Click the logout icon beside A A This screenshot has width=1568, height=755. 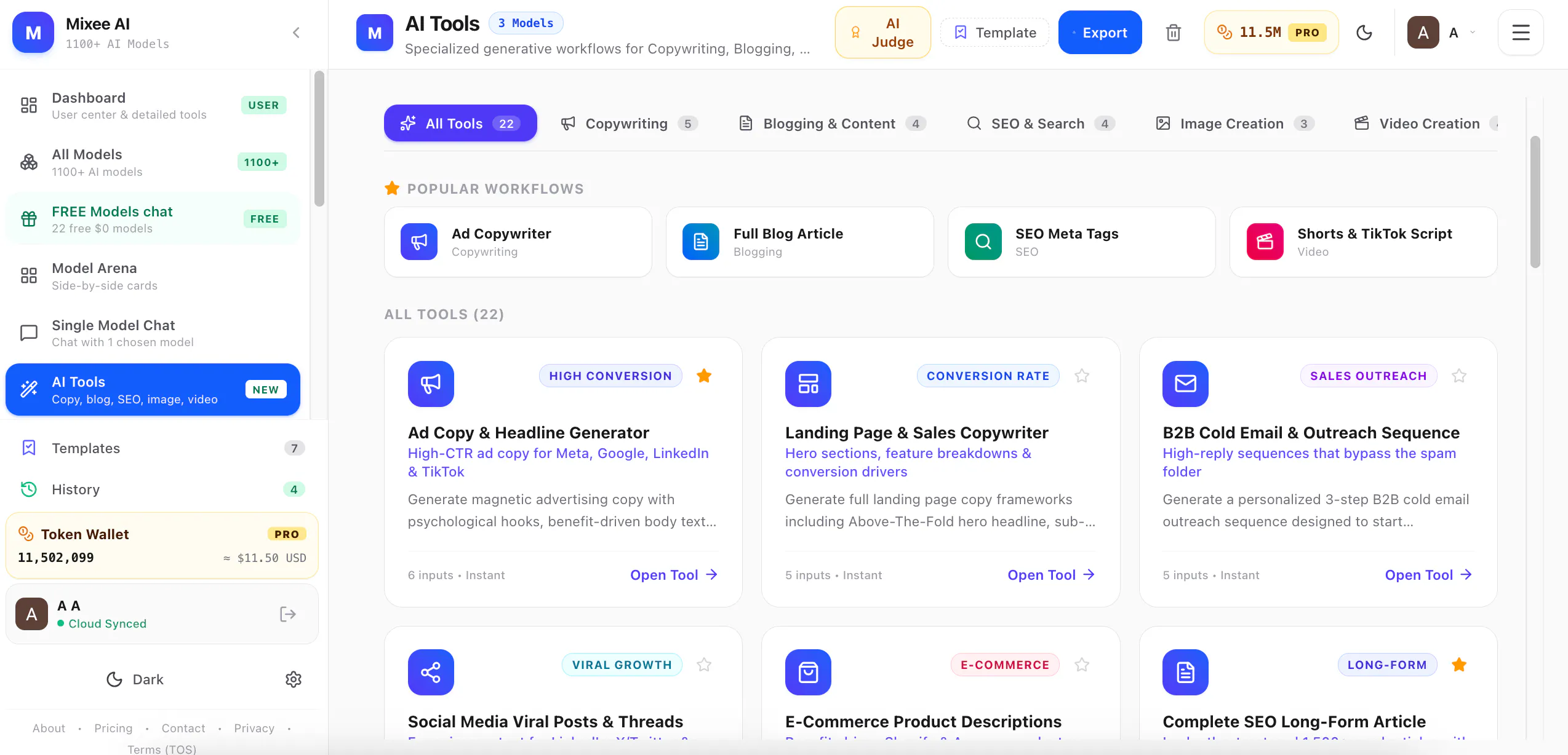click(287, 614)
